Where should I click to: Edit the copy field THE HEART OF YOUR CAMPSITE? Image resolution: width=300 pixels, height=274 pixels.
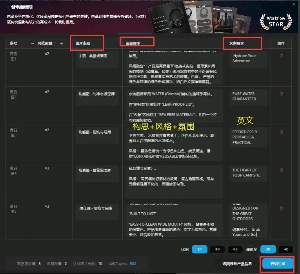tap(248, 174)
